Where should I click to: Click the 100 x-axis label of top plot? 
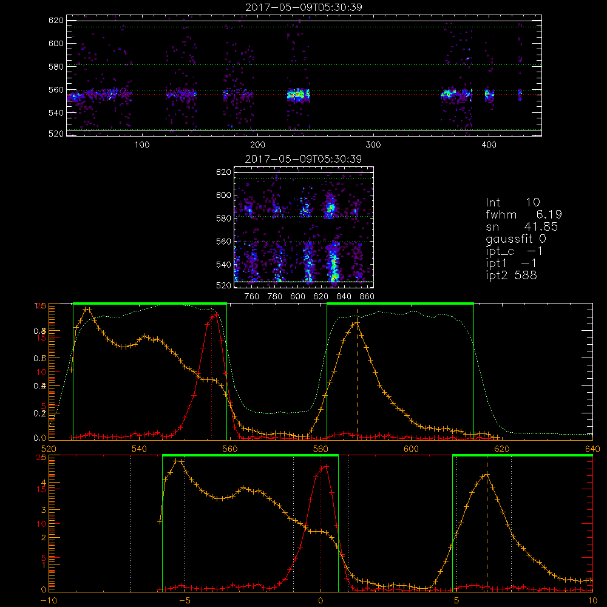142,145
